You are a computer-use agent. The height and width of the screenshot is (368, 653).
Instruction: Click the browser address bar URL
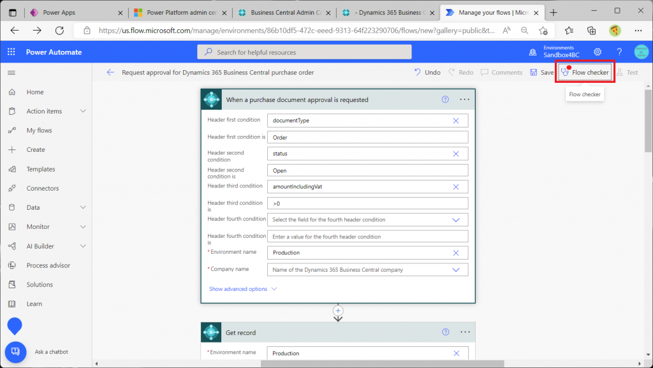(297, 31)
